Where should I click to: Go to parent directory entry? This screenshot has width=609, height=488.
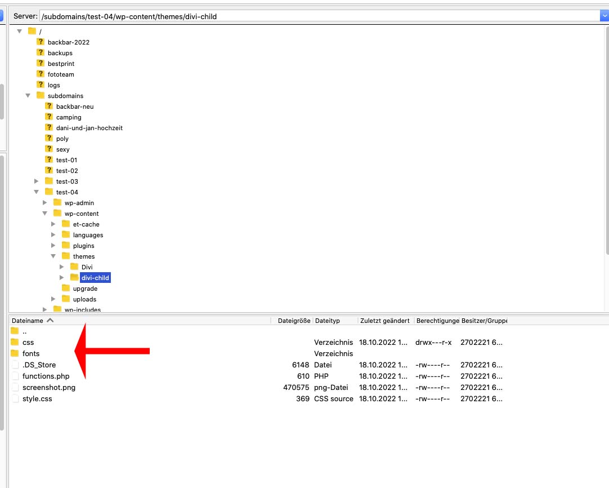coord(24,331)
